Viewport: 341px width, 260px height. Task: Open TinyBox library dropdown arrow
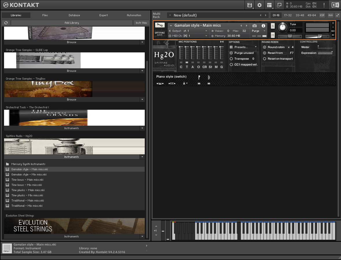142,99
